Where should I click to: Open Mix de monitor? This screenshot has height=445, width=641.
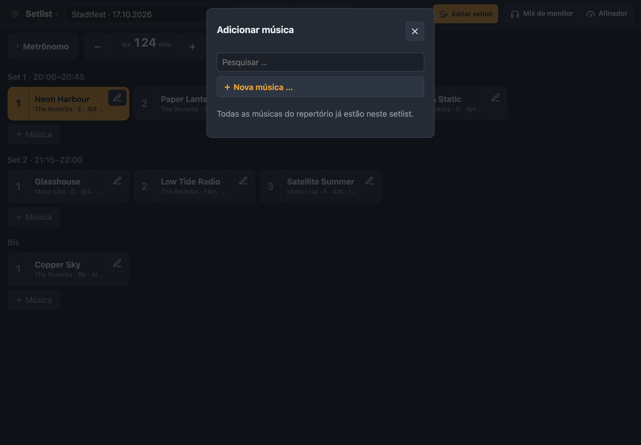point(542,14)
